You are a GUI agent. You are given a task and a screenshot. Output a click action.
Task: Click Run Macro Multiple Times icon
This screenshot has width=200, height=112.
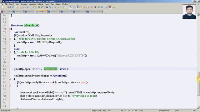(x=102, y=7)
